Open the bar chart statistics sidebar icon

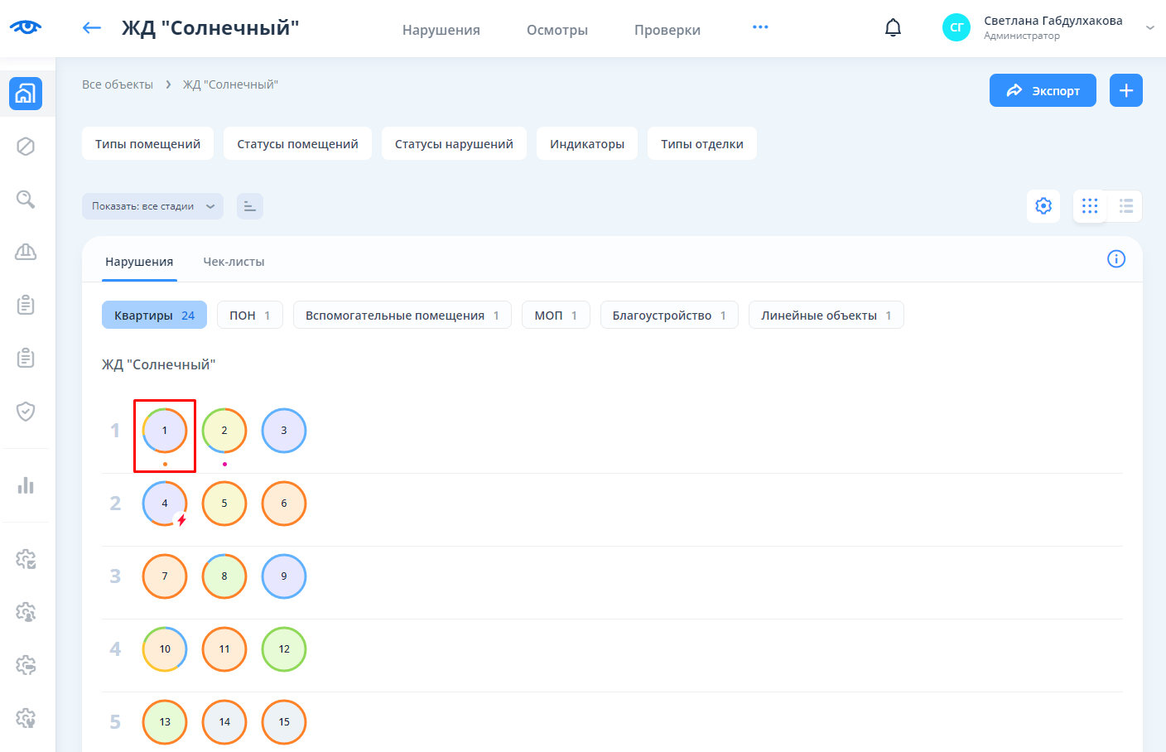(x=26, y=485)
